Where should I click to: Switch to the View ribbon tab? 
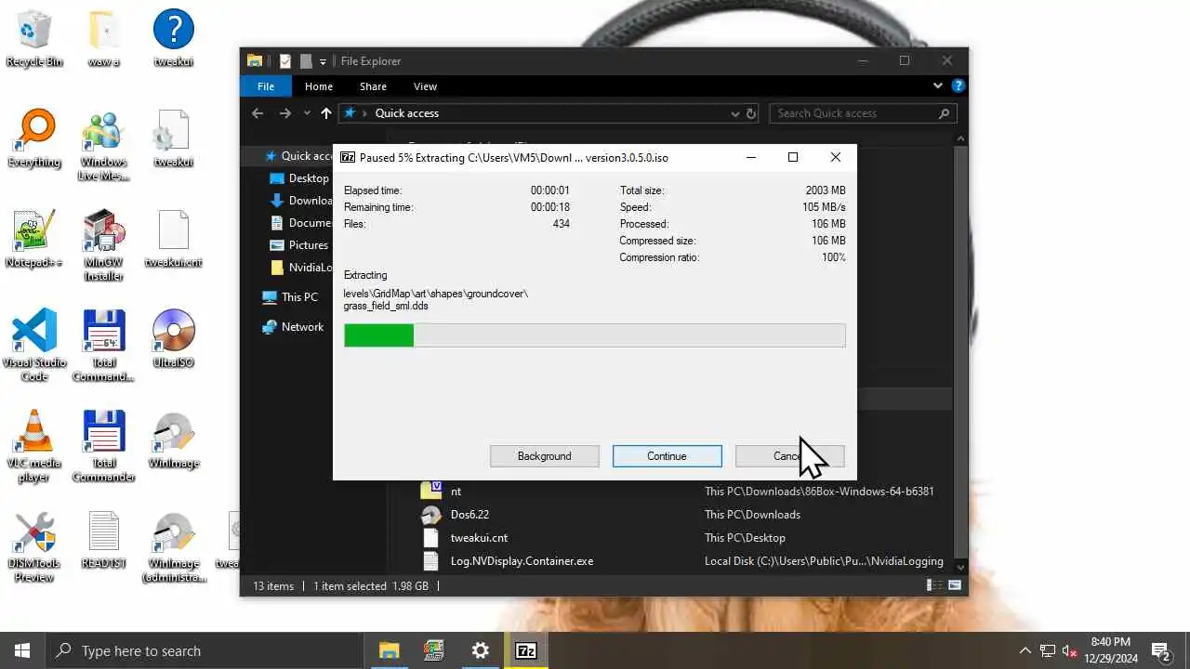[x=425, y=86]
